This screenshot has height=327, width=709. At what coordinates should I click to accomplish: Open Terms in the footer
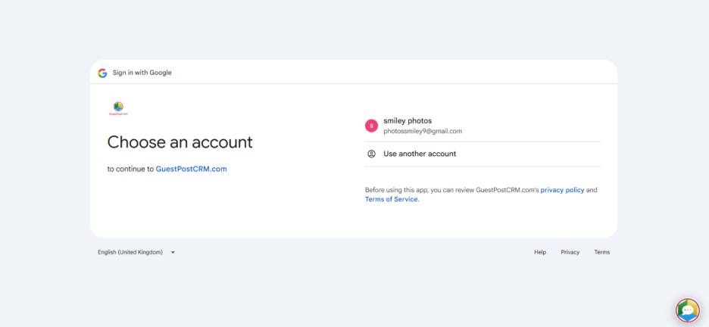coord(601,252)
